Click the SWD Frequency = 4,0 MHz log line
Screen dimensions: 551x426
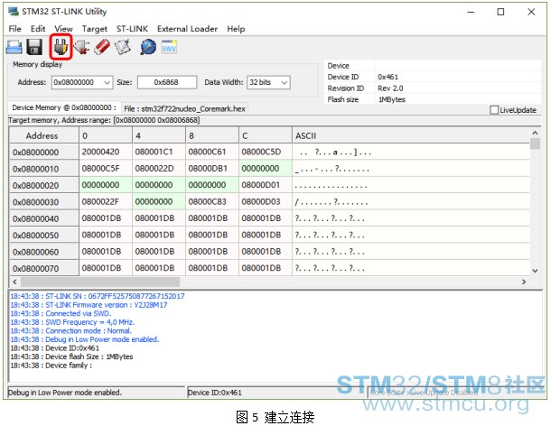72,322
